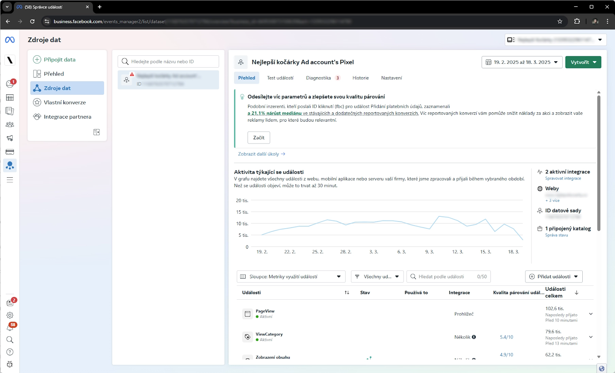Image resolution: width=615 pixels, height=373 pixels.
Task: Focus the Hledat podle události search field
Action: [449, 277]
